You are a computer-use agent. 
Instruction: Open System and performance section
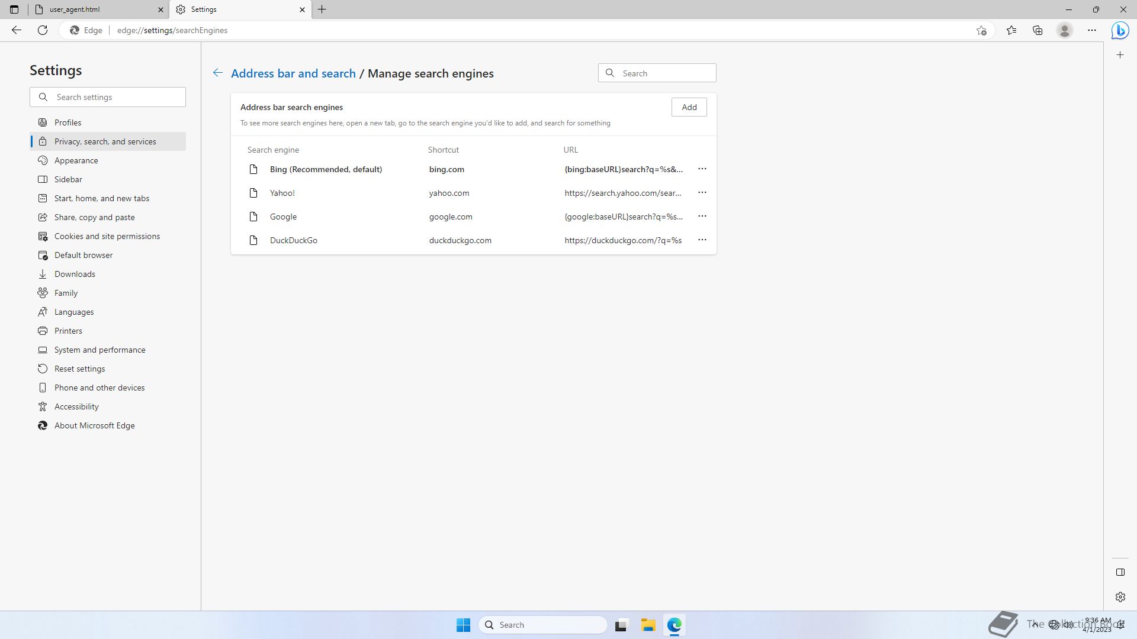(x=108, y=350)
